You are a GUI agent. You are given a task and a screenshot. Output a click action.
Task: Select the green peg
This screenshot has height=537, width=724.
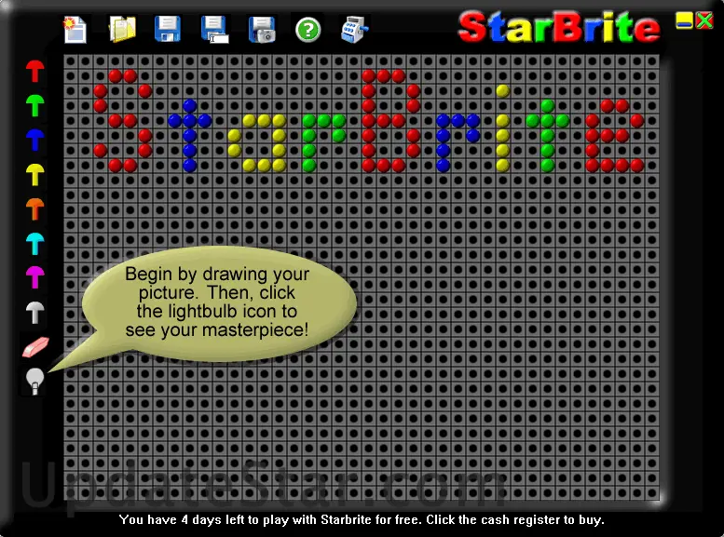tap(34, 106)
